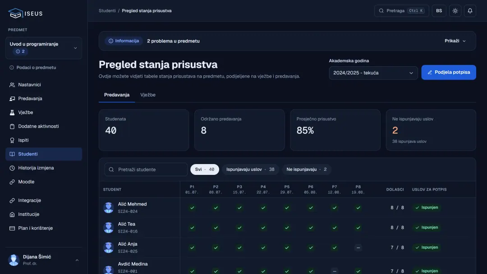Filter by Ne ispunjavaju 2

click(307, 169)
